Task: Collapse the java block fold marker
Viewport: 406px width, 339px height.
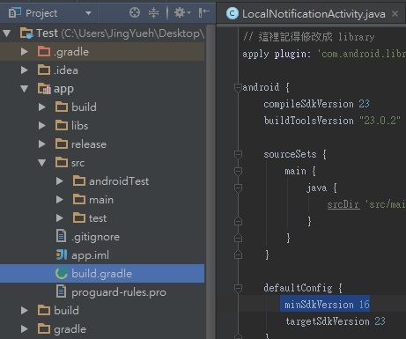Action: pos(238,188)
